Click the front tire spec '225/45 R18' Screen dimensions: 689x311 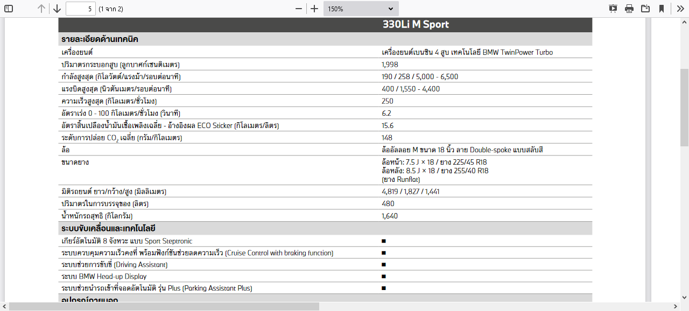point(470,162)
